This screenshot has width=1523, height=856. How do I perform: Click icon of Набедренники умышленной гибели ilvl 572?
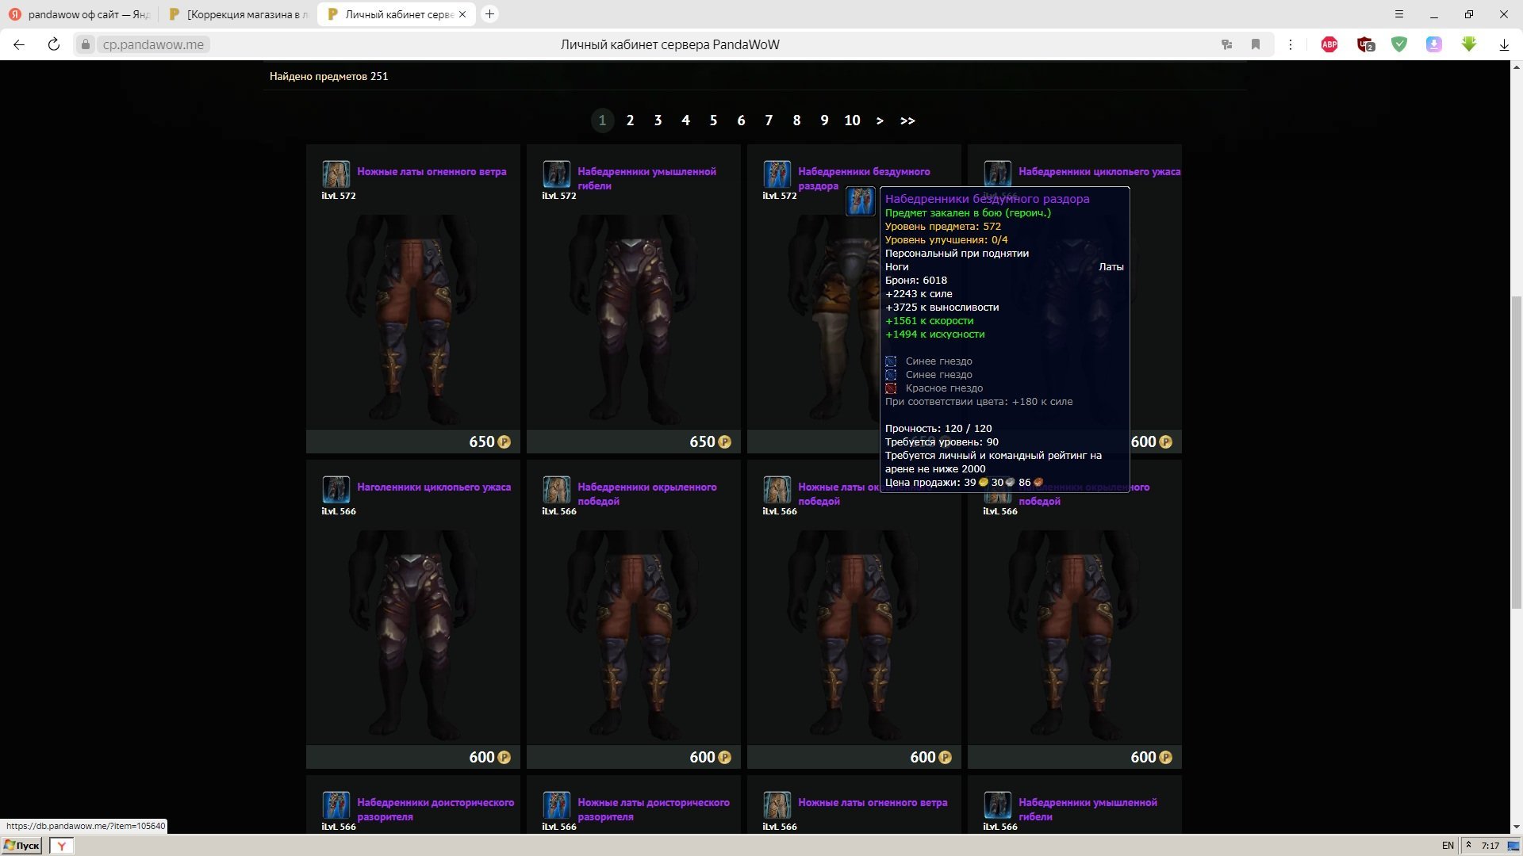point(557,174)
